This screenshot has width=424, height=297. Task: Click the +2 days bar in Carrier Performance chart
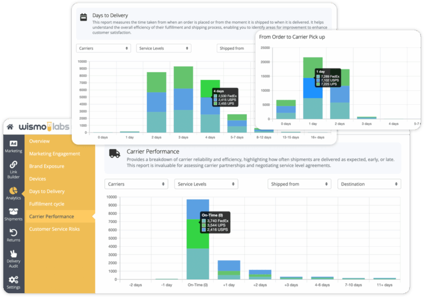point(260,274)
